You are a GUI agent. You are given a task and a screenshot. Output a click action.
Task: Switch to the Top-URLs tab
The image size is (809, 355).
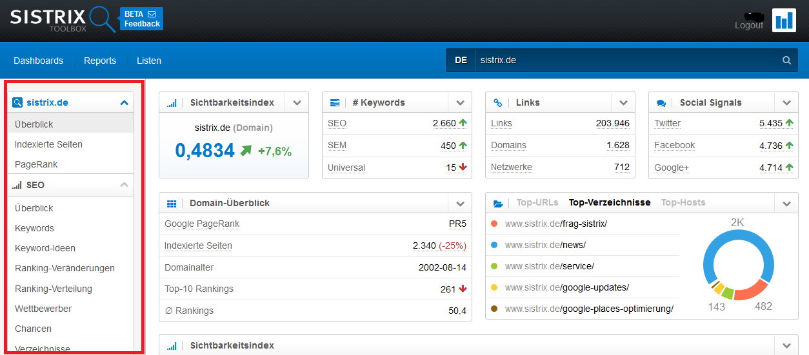537,202
